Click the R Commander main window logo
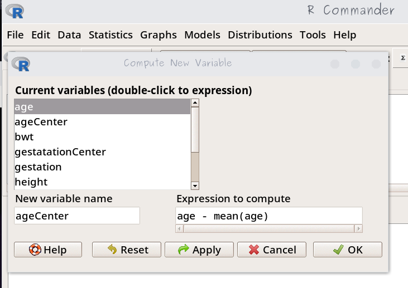The width and height of the screenshot is (408, 288). coord(15,11)
